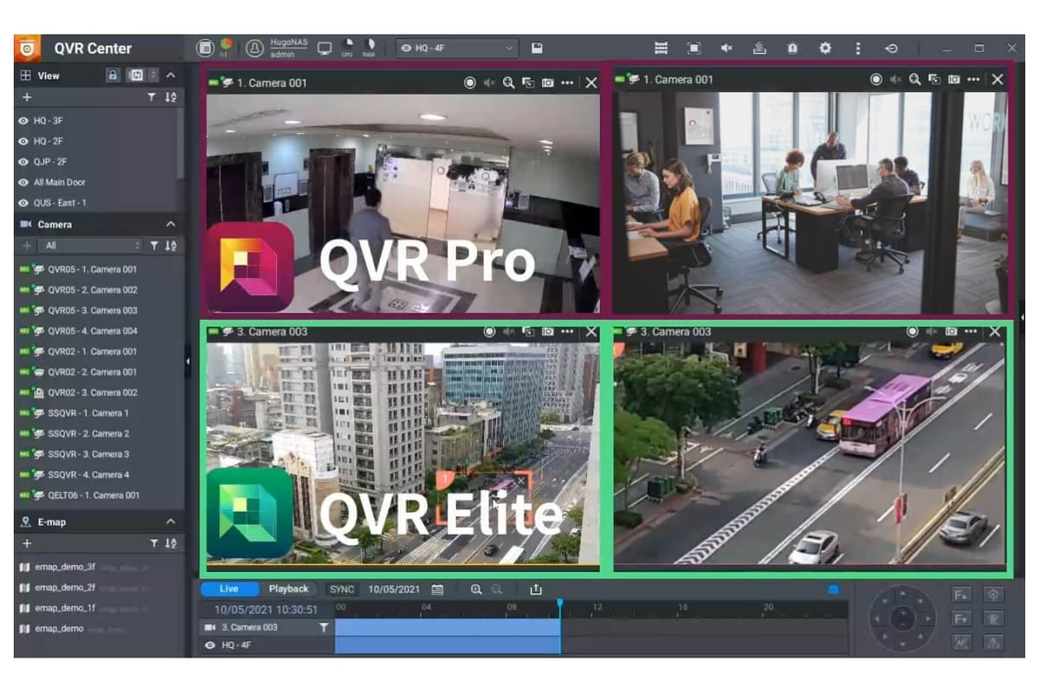
Task: Enter fullscreen mode from the top toolbar
Action: tap(694, 49)
